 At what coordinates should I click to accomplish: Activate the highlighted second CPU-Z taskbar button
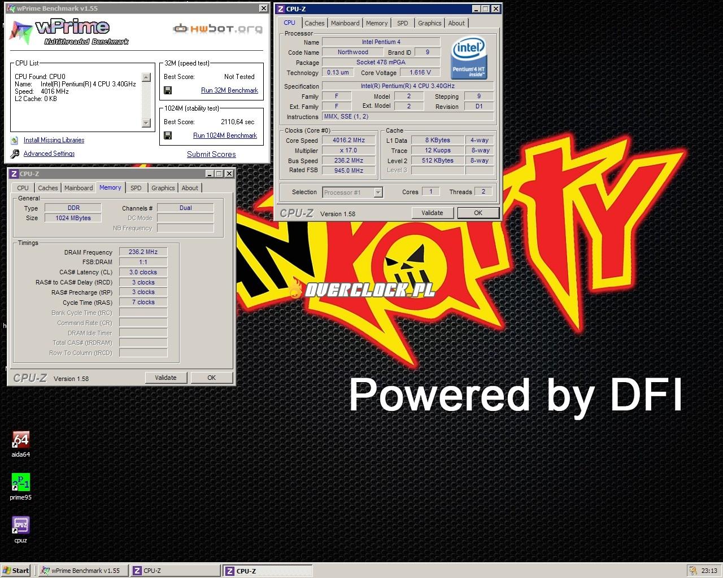click(x=268, y=571)
